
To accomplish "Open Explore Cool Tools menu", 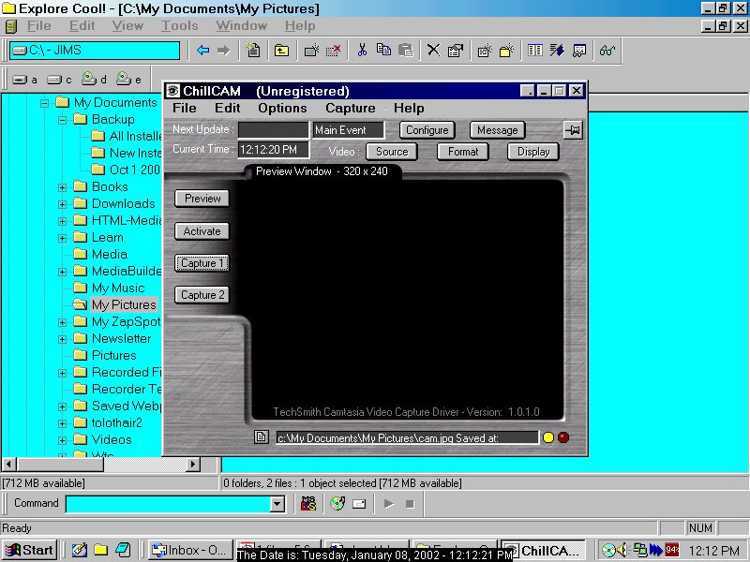I will [179, 26].
